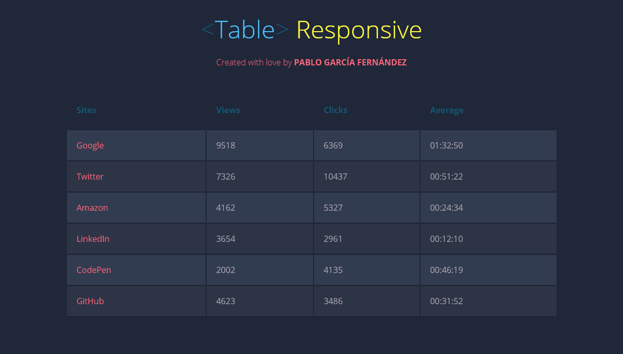Click the 10437 clicks value

click(335, 176)
